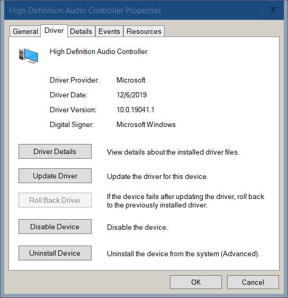288x298 pixels.
Task: Click the 'Driver Version:' label
Action: (x=73, y=110)
